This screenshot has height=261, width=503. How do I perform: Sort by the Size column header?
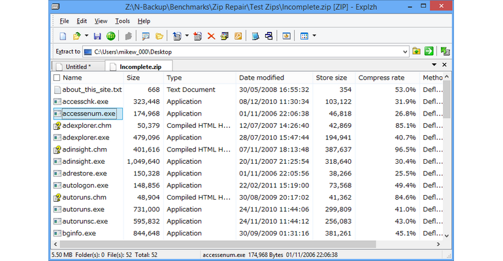coord(133,78)
